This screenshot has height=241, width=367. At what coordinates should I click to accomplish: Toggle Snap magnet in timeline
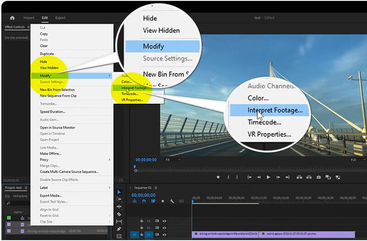pos(144,201)
